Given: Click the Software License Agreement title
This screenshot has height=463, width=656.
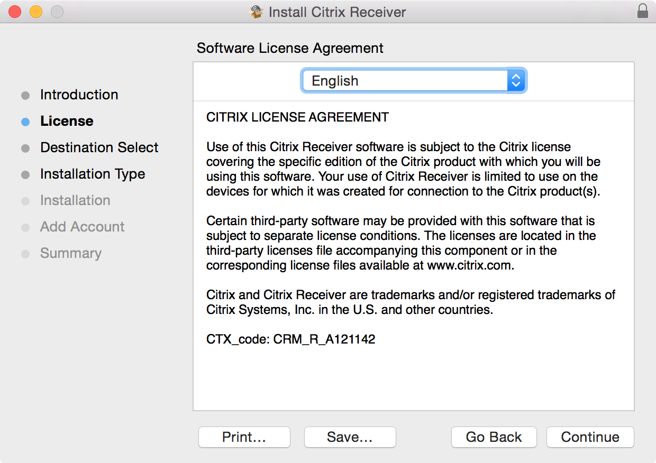Looking at the screenshot, I should point(290,48).
